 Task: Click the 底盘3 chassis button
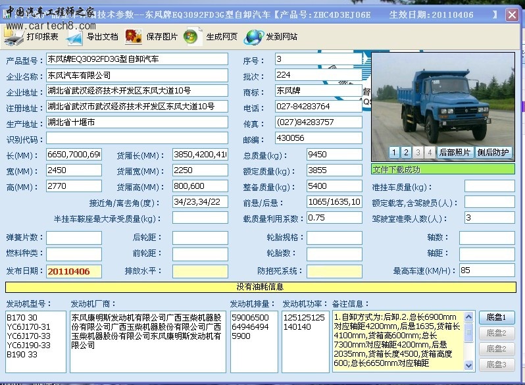pos(496,364)
